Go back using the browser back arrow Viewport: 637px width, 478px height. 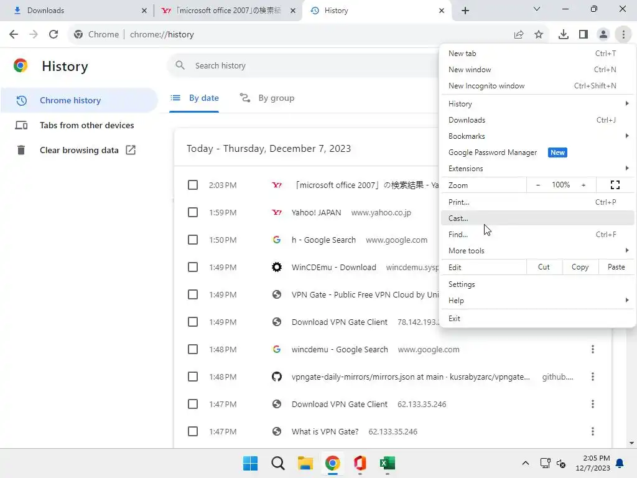point(14,35)
